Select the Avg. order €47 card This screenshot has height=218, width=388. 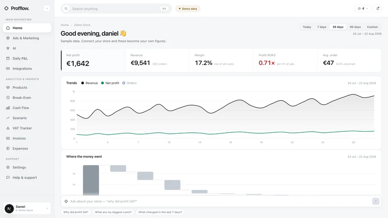349,60
